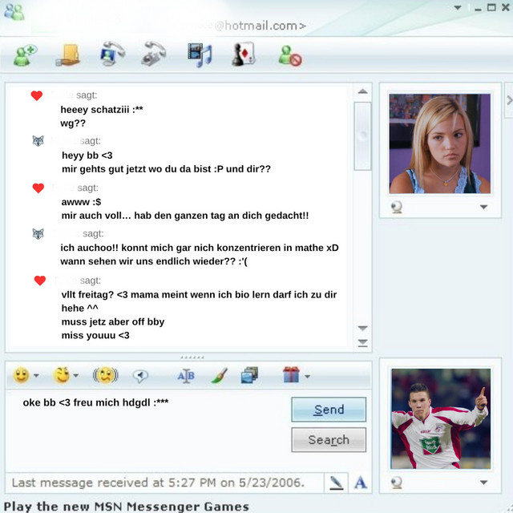
Task: Click the Invite contact icon
Action: coord(26,55)
